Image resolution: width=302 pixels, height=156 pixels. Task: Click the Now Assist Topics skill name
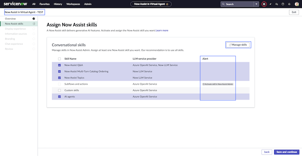(74, 78)
